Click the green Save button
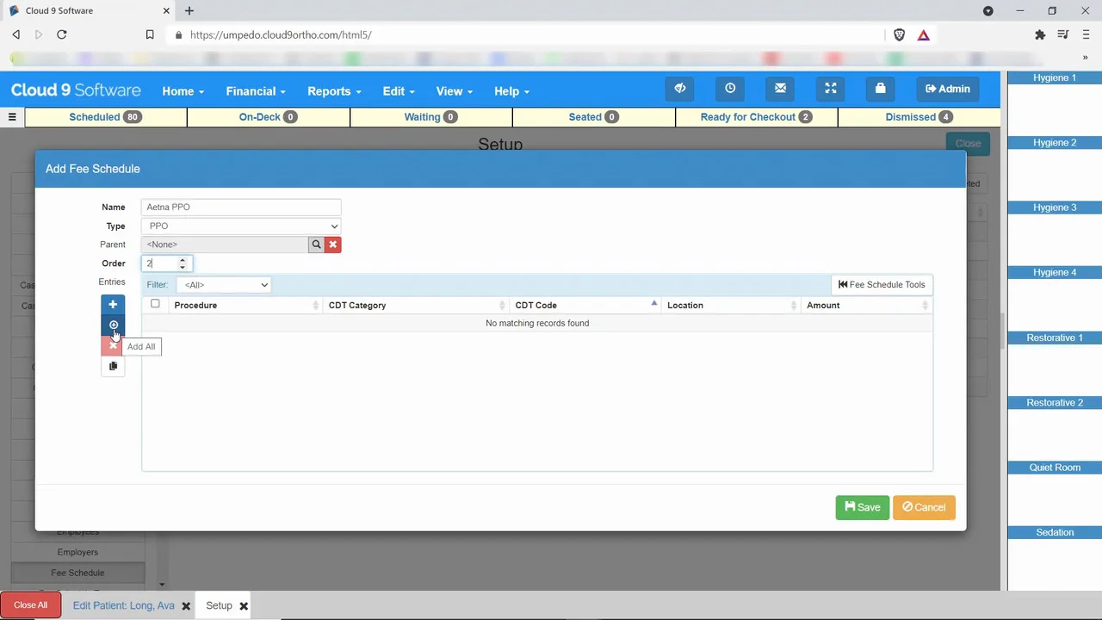Screen dimensions: 1102x620 point(862,507)
